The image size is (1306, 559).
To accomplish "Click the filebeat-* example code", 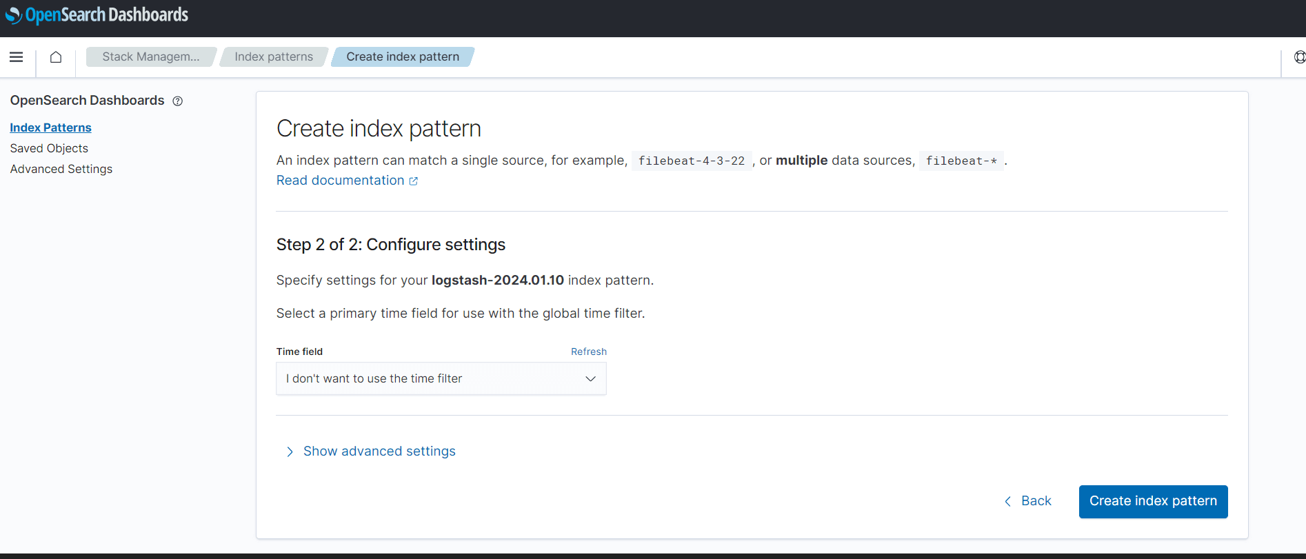I will point(961,161).
